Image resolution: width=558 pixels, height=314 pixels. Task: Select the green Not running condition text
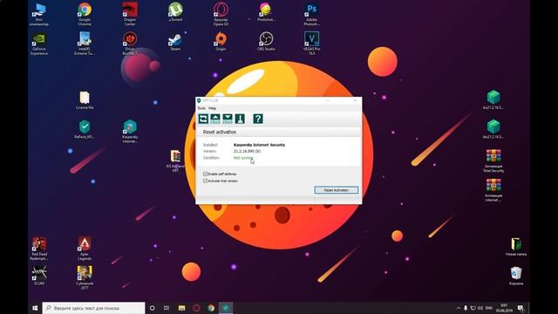pyautogui.click(x=243, y=158)
